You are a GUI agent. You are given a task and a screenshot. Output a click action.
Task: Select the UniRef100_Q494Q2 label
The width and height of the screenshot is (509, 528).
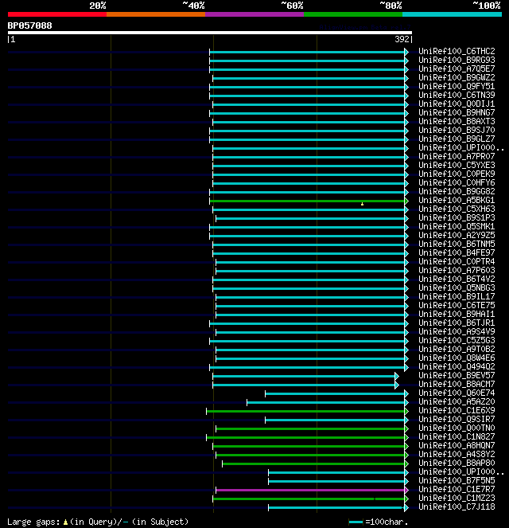[x=457, y=366]
